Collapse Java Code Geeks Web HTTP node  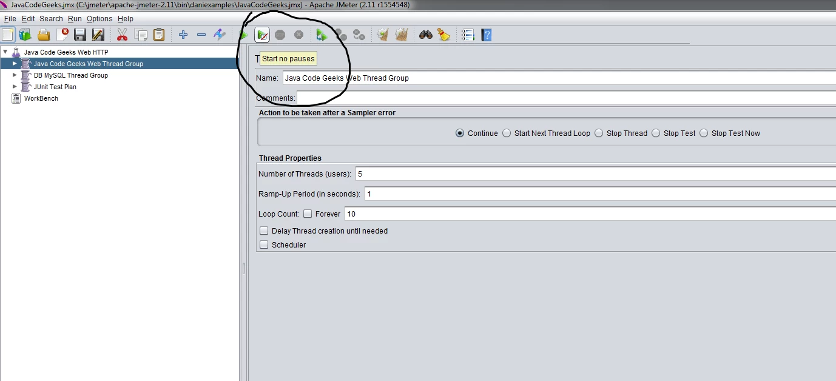[5, 52]
